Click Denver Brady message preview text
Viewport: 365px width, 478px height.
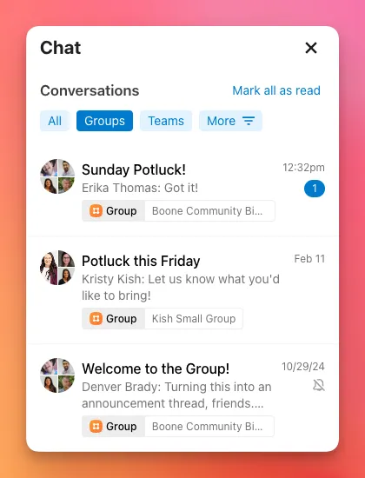pos(176,395)
